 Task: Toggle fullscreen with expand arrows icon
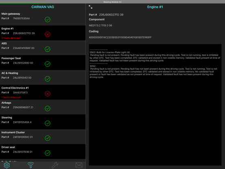pos(90,7)
